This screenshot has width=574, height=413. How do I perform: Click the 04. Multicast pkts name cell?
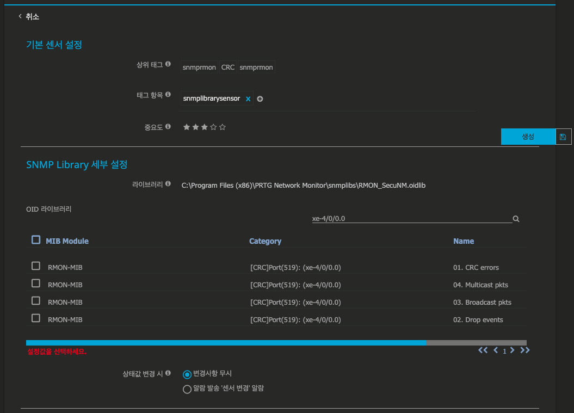click(x=480, y=285)
